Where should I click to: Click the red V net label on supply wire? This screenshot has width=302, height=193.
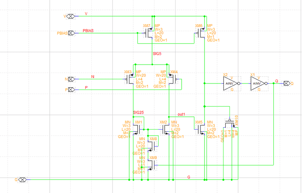point(86,14)
